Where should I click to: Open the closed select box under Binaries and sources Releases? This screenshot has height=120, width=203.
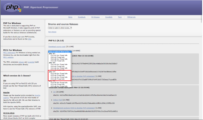point(60,28)
